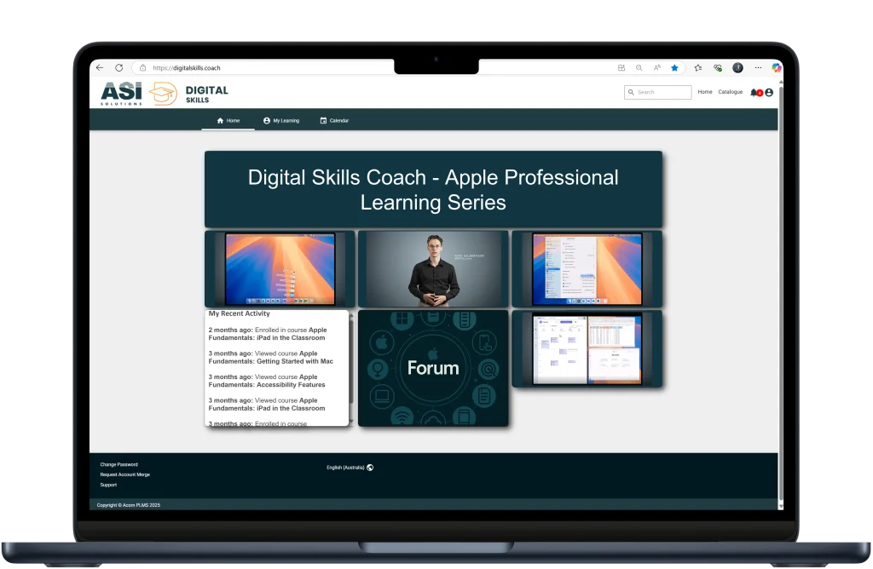Viewport: 873px width, 569px height.
Task: Toggle the blue favorite star
Action: click(x=675, y=68)
